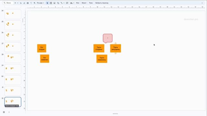
Task: Insert a text box
Action: 51,3
